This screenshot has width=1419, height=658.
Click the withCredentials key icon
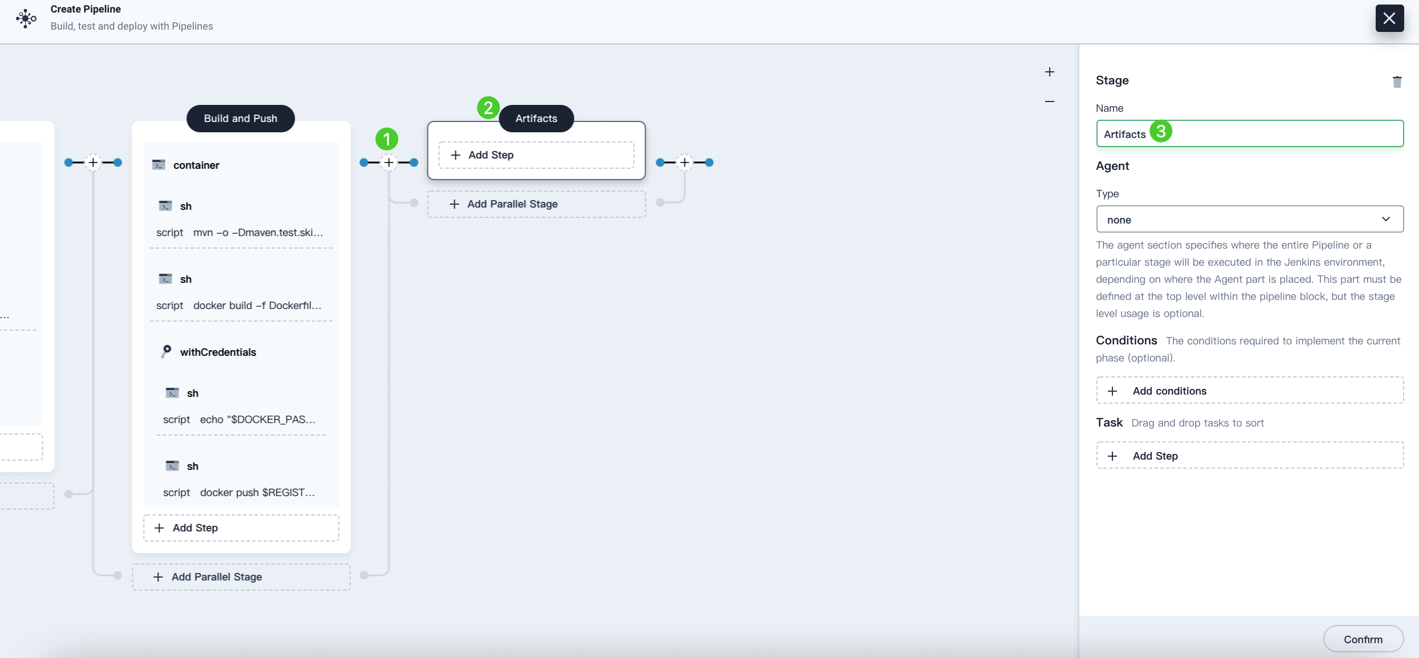166,351
